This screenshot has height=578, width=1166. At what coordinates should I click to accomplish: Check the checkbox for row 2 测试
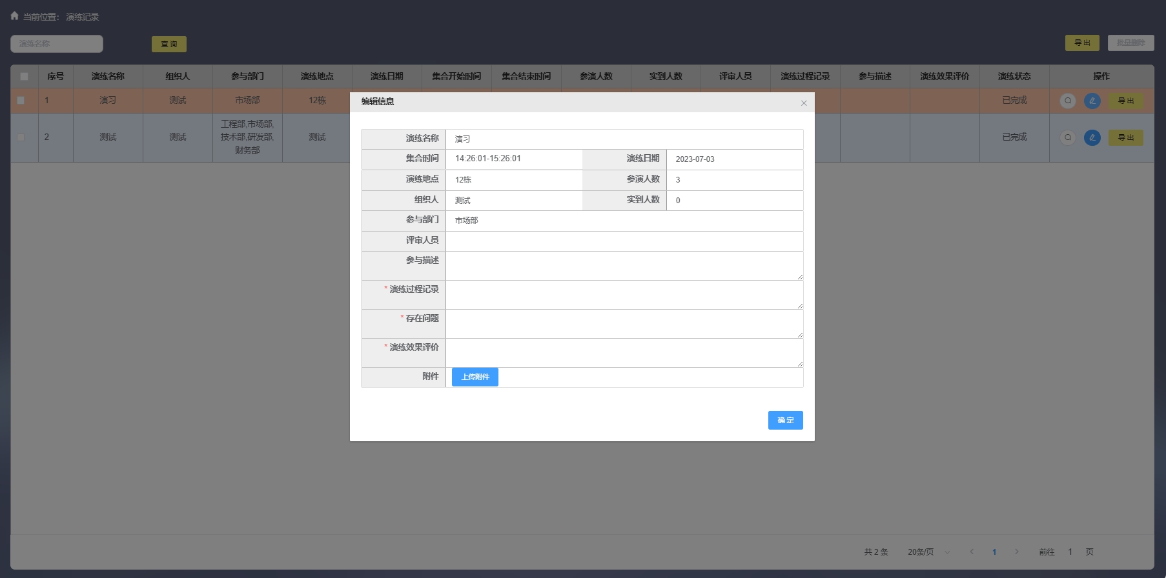click(21, 137)
